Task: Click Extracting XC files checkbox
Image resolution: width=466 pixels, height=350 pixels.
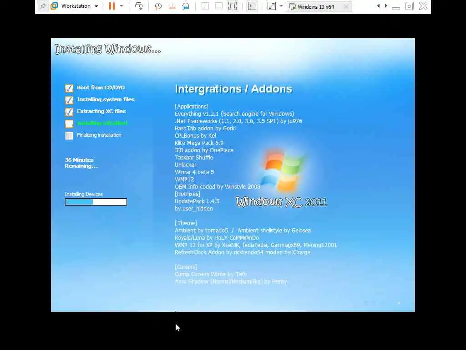Action: (x=69, y=112)
